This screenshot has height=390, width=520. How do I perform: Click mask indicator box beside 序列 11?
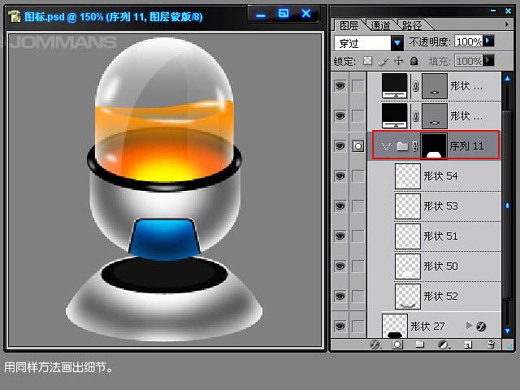pyautogui.click(x=357, y=146)
